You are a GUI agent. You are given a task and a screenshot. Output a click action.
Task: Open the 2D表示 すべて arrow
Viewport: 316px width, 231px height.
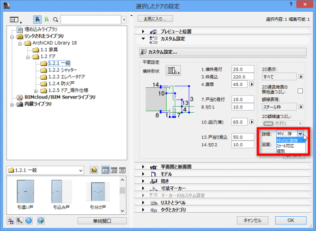click(301, 77)
